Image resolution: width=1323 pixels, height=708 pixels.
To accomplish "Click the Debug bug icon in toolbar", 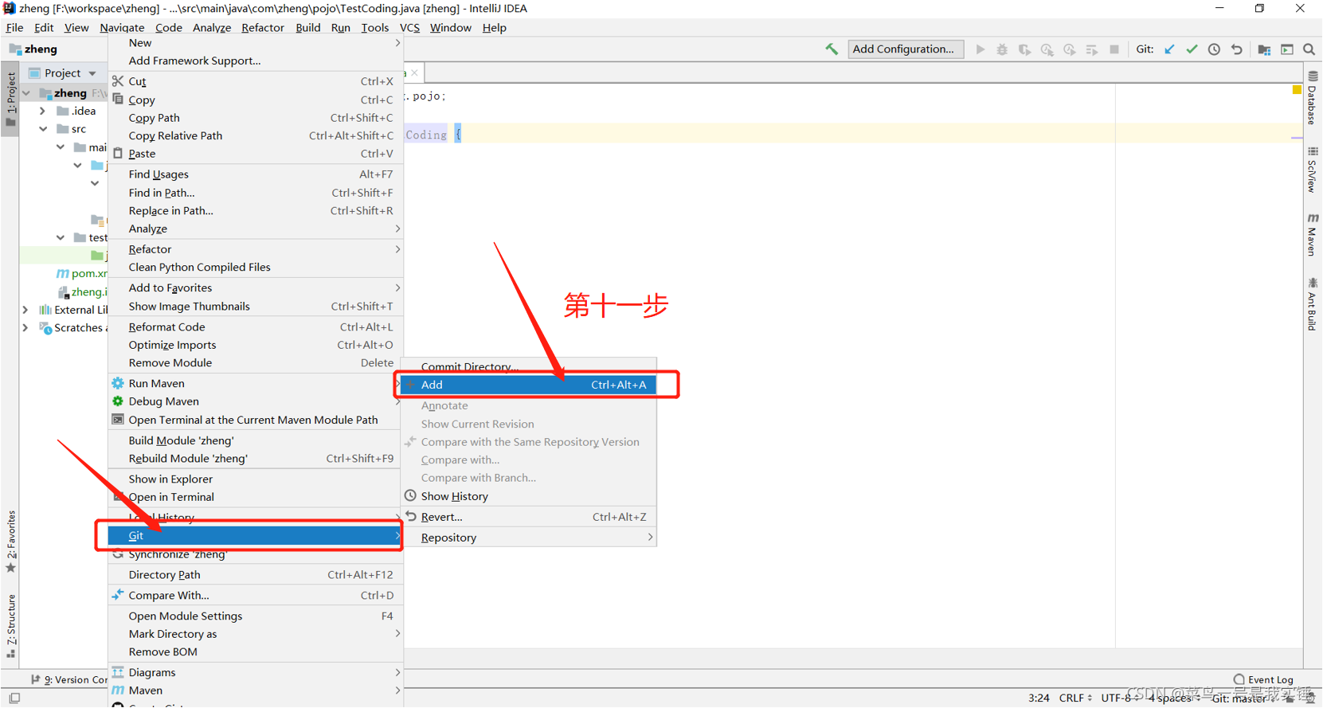I will pos(1002,49).
